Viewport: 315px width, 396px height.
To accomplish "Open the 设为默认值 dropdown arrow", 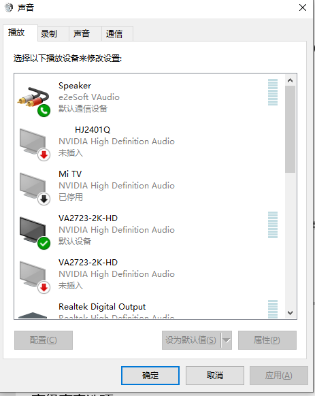I will 227,340.
